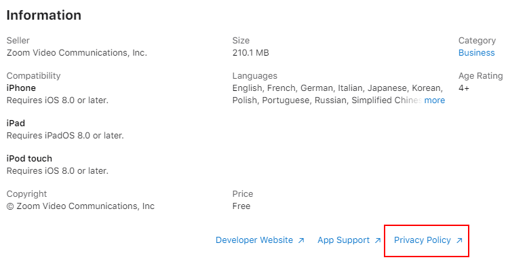Click the 'English, French, German' languages line
527x264 pixels.
(x=338, y=88)
